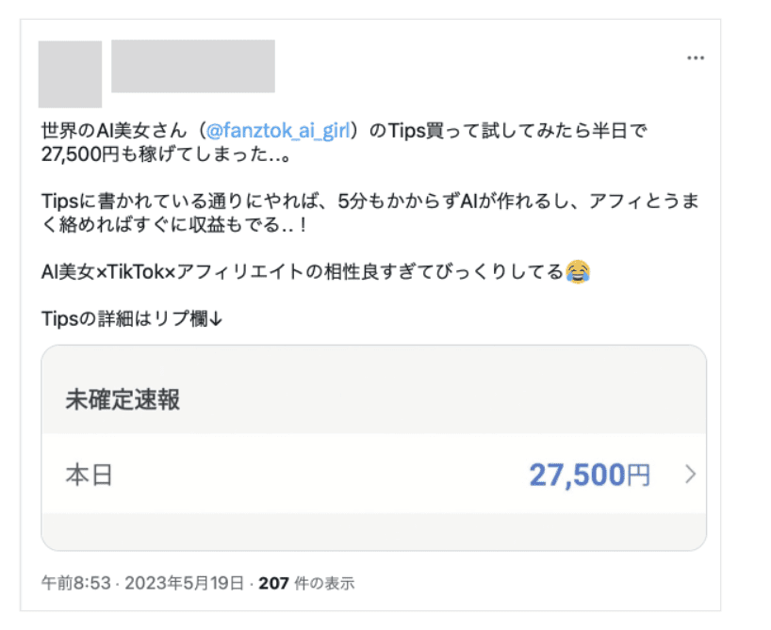This screenshot has width=771, height=630.
Task: Select the 本日 label in the card
Action: 89,476
